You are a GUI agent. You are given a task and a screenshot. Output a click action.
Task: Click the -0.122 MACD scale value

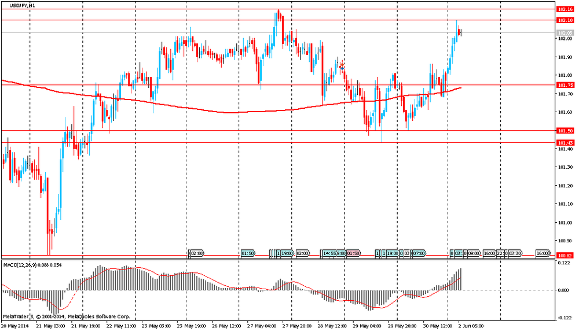563,318
